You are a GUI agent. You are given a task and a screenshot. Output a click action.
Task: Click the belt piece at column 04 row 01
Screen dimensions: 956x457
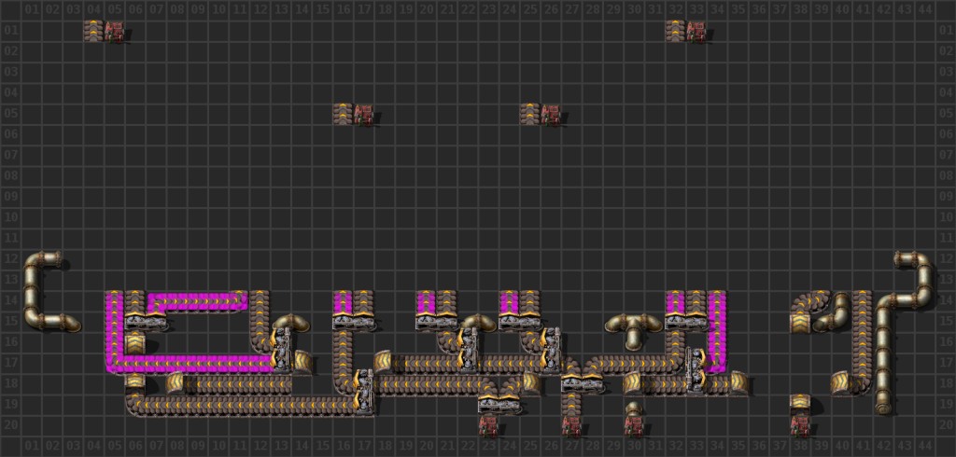[93, 31]
